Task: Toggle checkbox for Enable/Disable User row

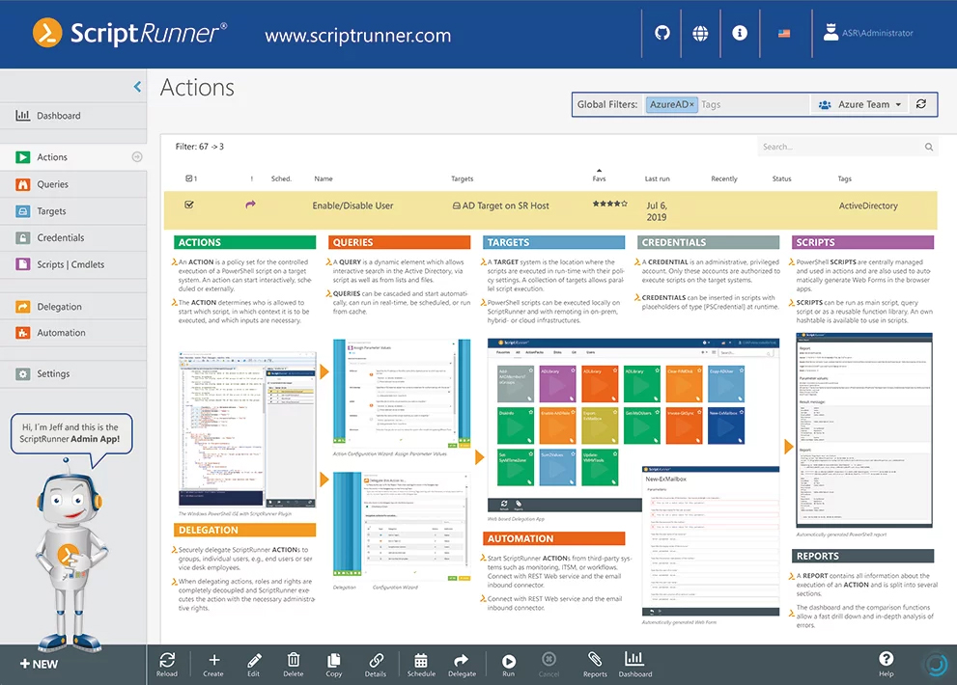Action: click(189, 205)
